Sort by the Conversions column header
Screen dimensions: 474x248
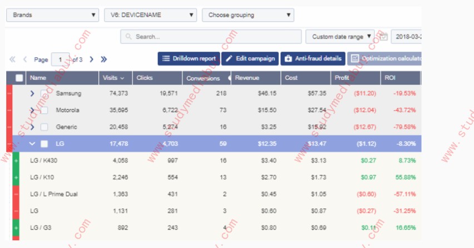coord(207,78)
